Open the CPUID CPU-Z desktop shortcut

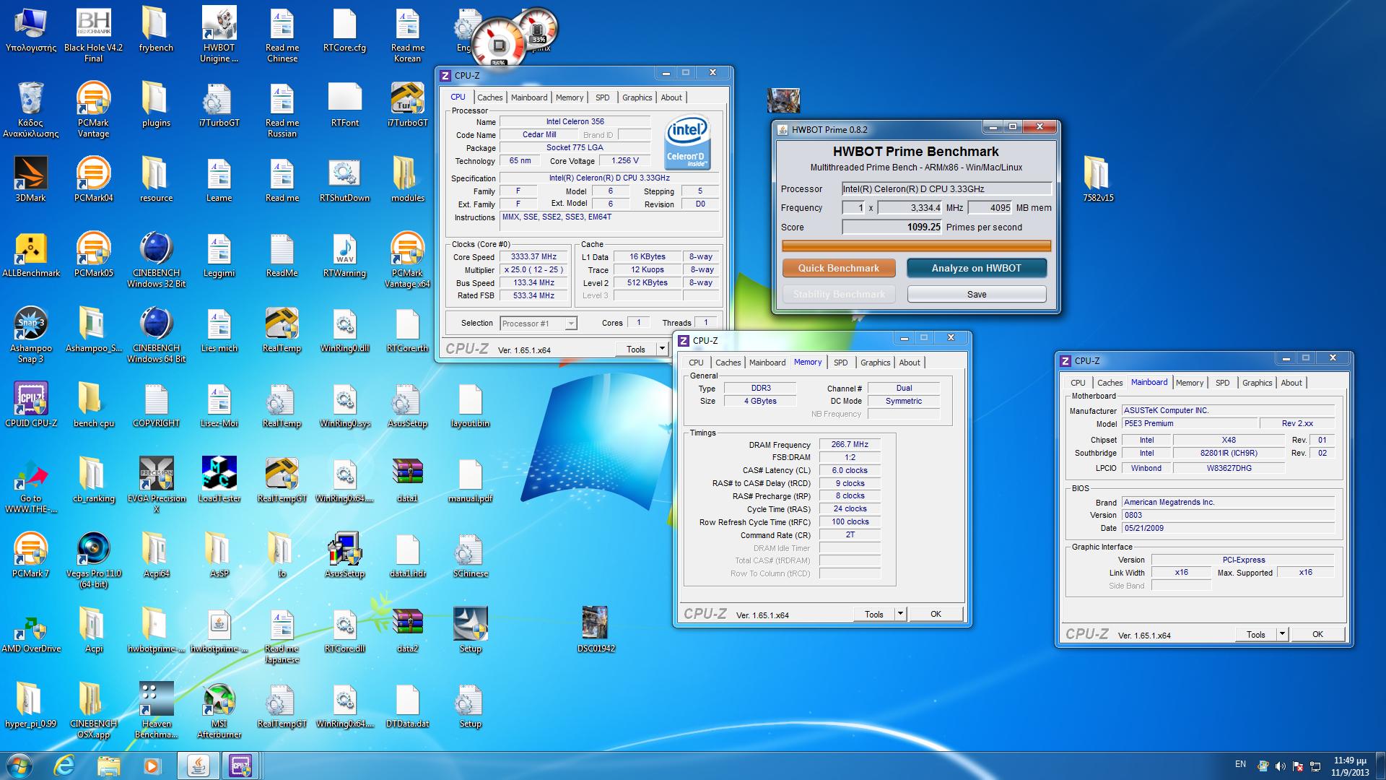(x=30, y=404)
